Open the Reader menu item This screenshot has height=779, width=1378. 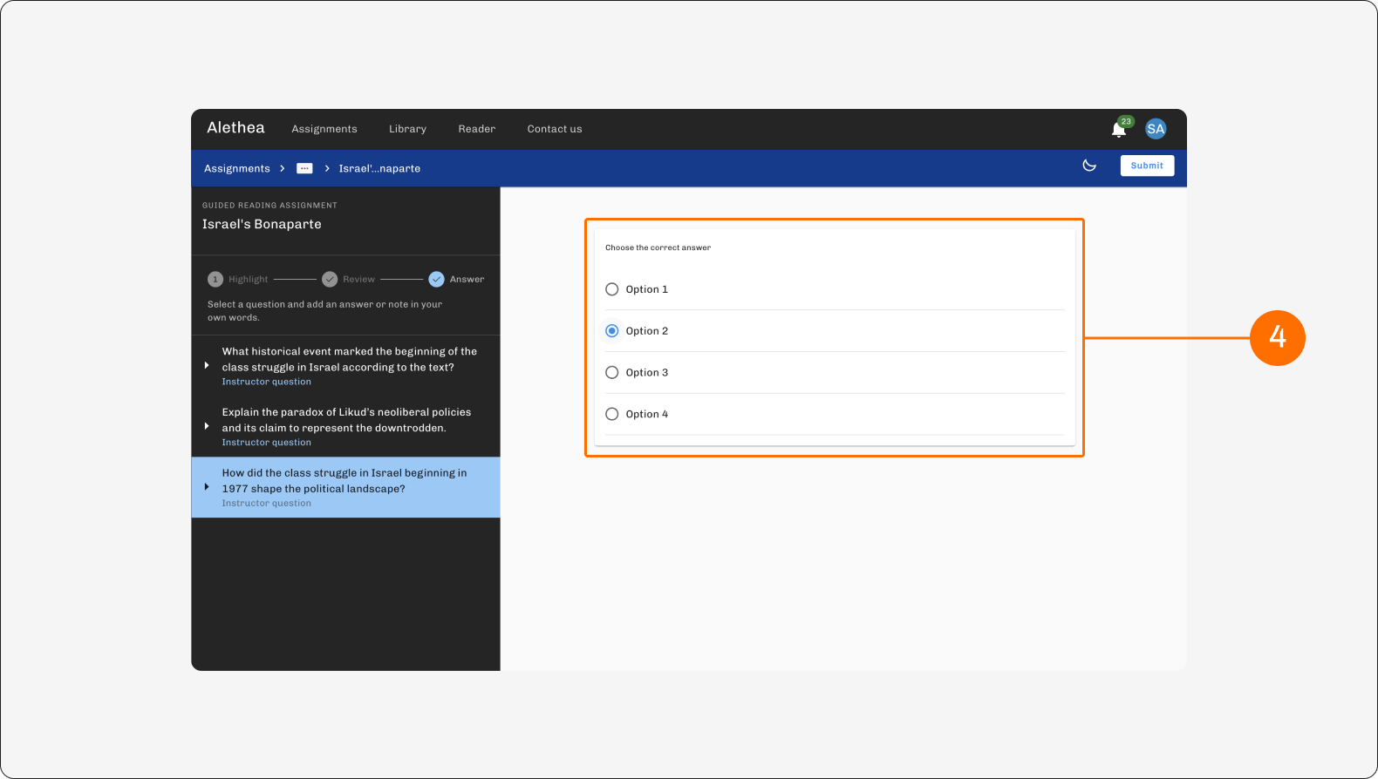[477, 129]
